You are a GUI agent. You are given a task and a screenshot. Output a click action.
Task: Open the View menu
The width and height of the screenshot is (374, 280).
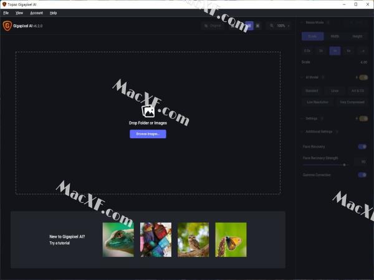click(x=19, y=13)
